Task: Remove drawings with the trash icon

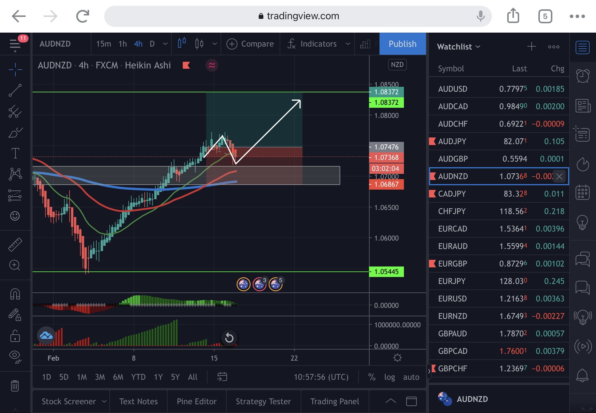Action: [x=15, y=386]
